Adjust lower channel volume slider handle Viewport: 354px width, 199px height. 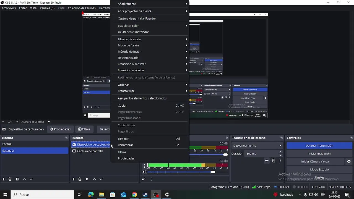coord(213,172)
